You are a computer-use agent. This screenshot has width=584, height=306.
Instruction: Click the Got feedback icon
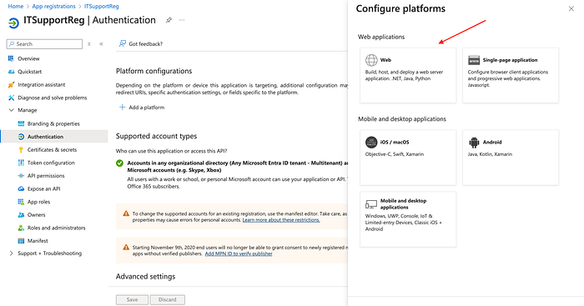tap(122, 43)
